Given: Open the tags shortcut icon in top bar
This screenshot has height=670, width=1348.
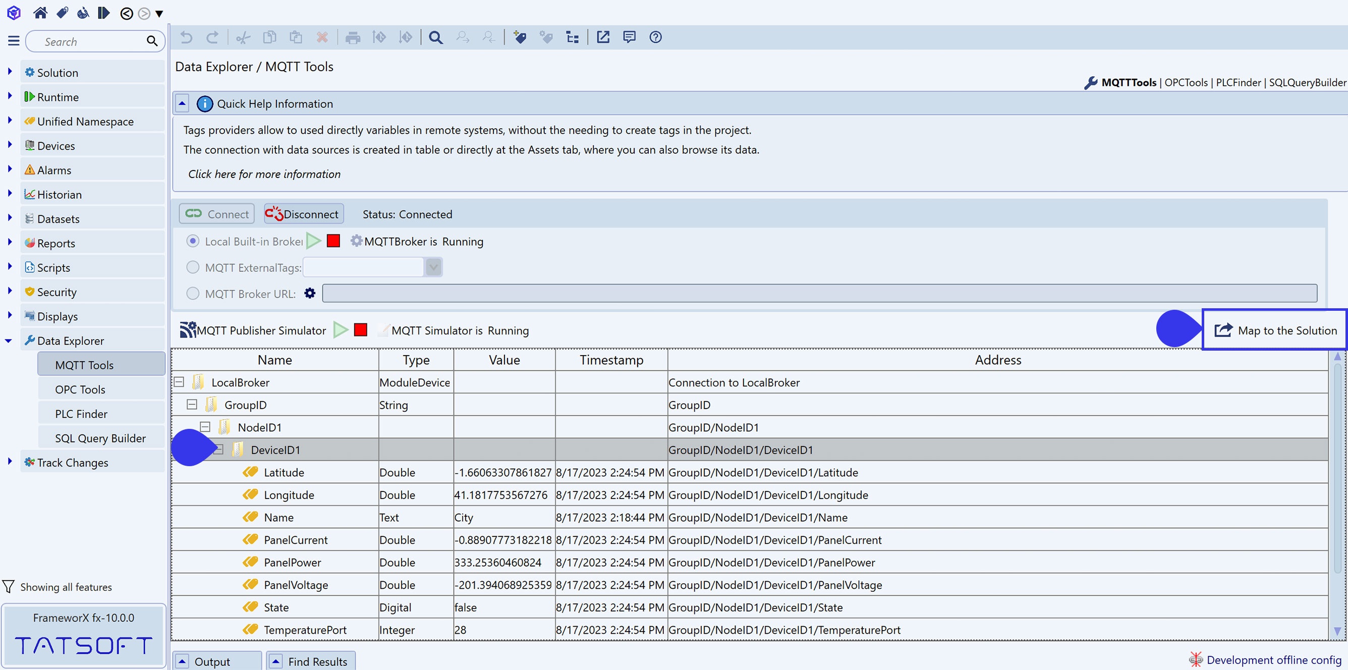Looking at the screenshot, I should coord(62,13).
